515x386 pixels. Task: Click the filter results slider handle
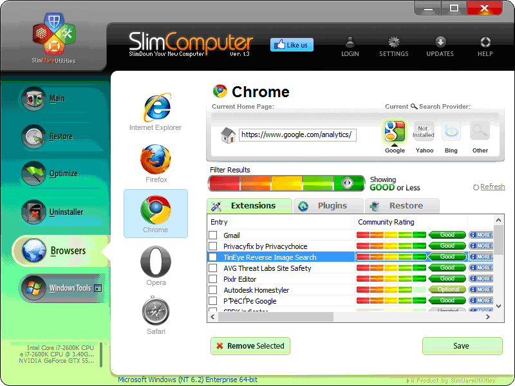(x=347, y=183)
